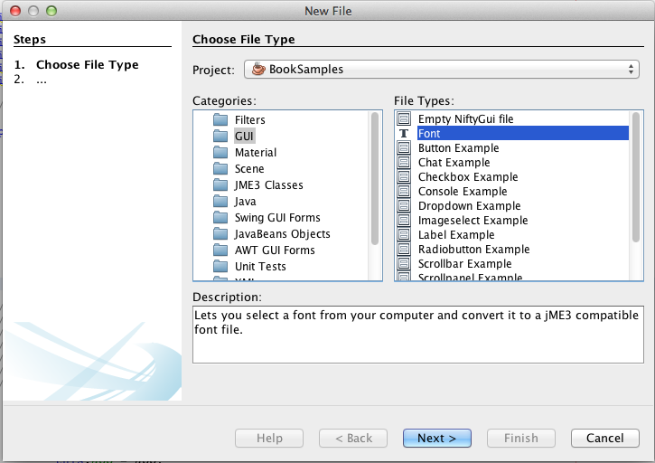Select the Java category
The height and width of the screenshot is (463, 655).
[x=245, y=202]
